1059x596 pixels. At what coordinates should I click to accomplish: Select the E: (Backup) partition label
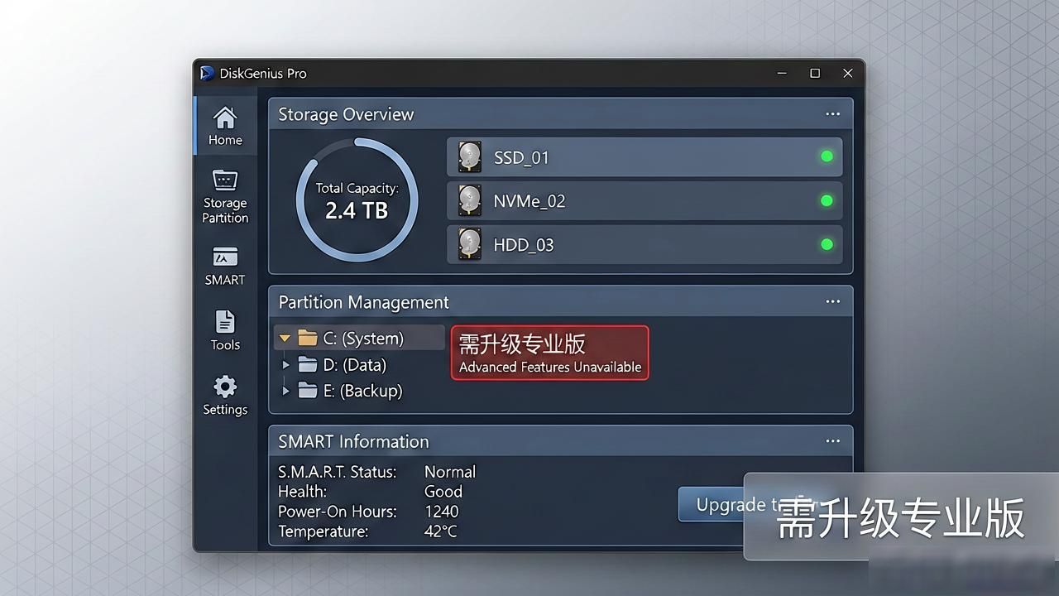click(x=362, y=390)
